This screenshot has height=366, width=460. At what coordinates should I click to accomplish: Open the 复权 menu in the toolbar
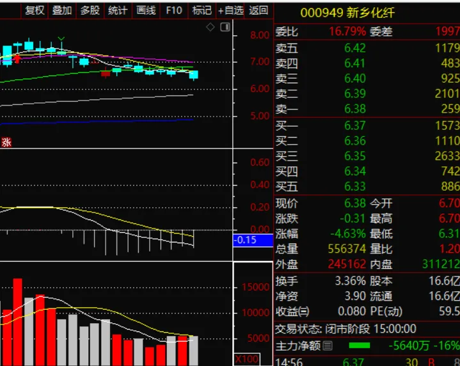[35, 11]
